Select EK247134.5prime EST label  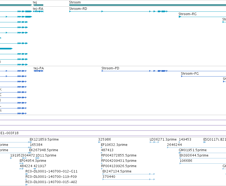tap(117, 171)
